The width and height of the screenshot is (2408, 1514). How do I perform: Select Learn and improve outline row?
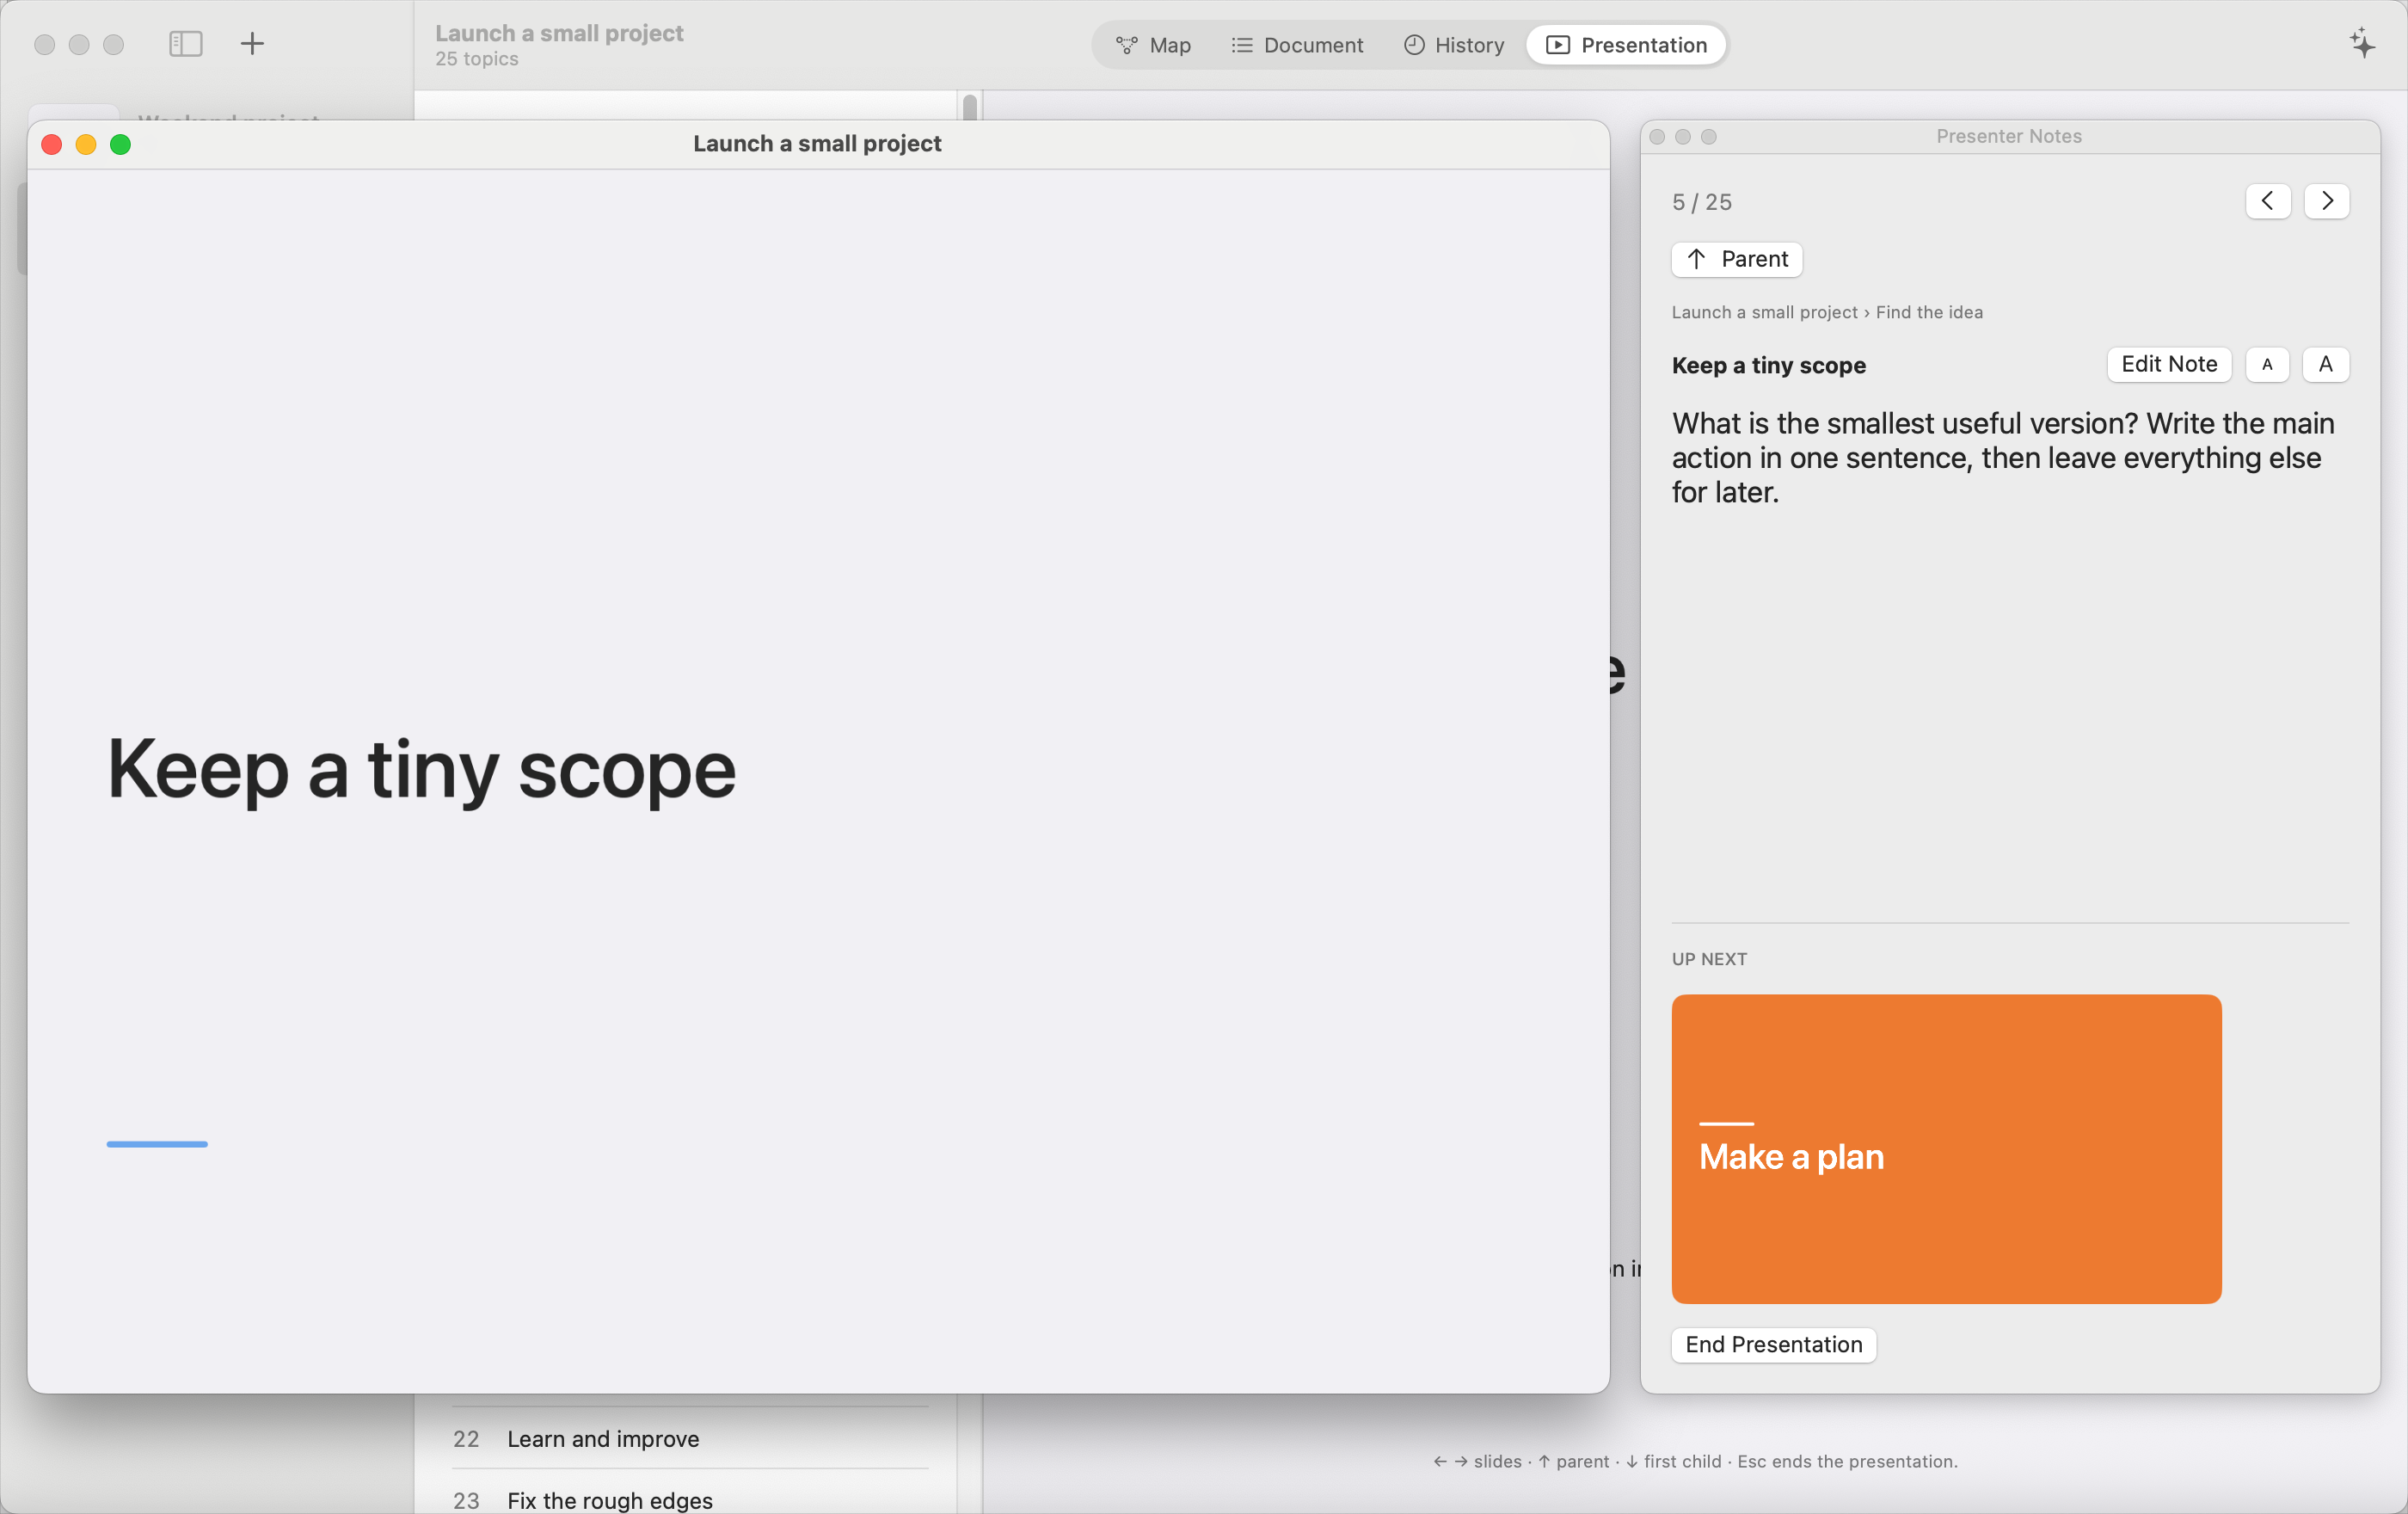pyautogui.click(x=690, y=1438)
